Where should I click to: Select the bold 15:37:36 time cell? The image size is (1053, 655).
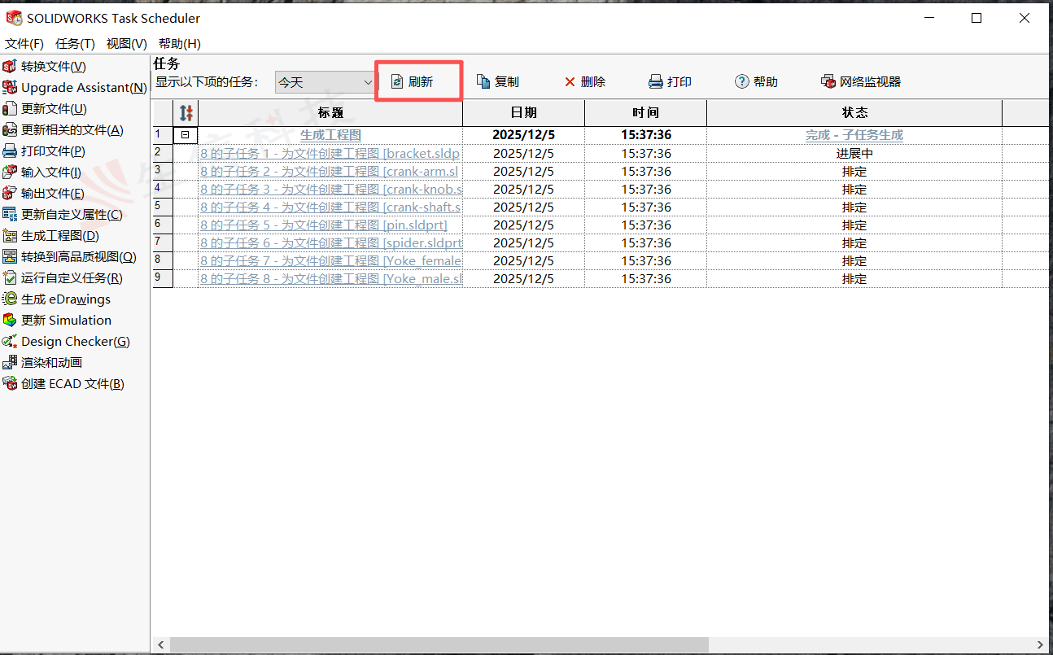tap(645, 135)
